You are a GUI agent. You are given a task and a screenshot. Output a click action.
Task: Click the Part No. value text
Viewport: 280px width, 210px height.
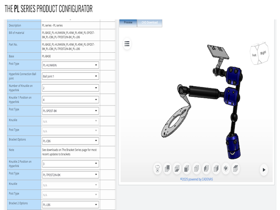coord(69,47)
